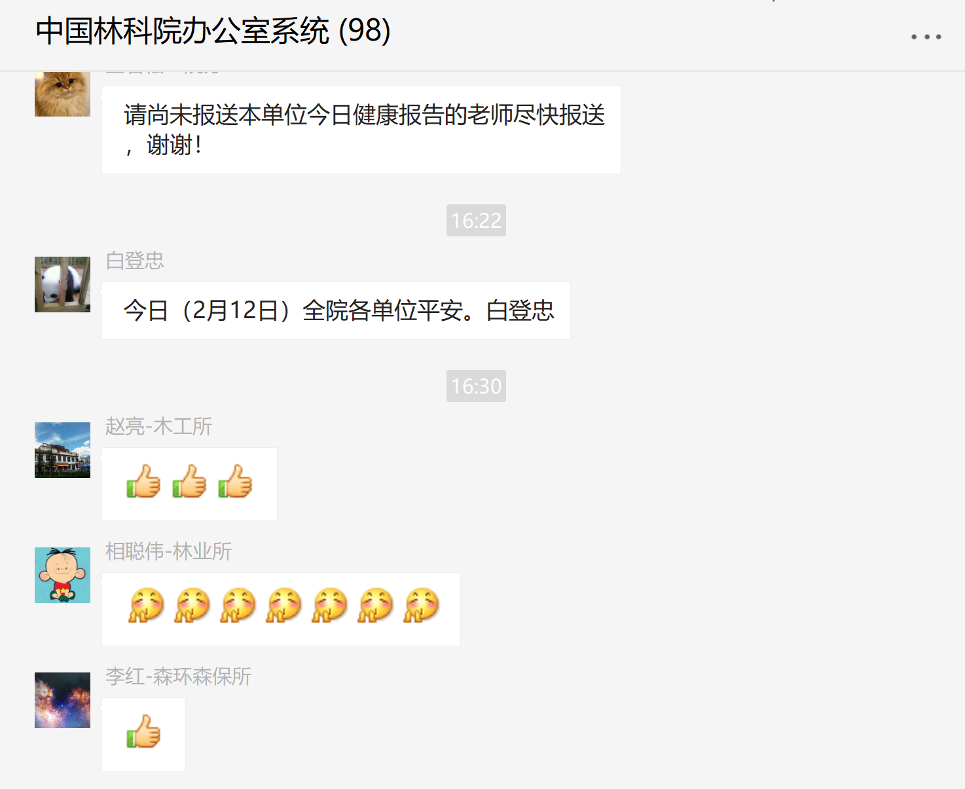The image size is (965, 789).
Task: Open 李红-森环森保所's galaxy avatar
Action: click(62, 700)
